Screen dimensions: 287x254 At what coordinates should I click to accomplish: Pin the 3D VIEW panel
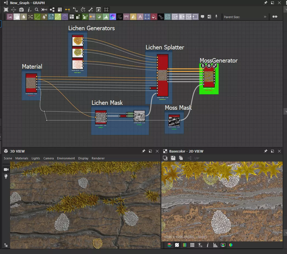coord(143,151)
